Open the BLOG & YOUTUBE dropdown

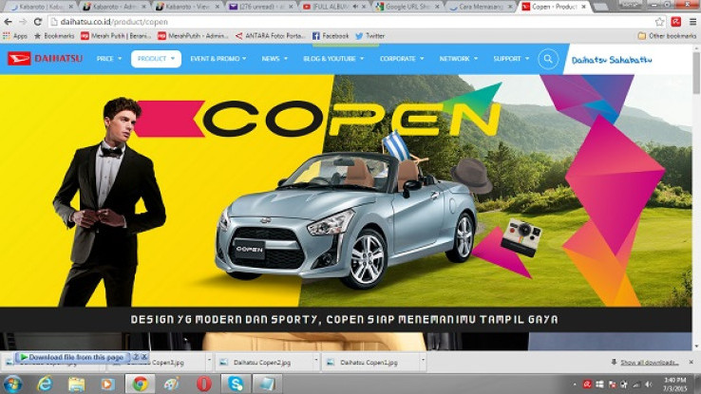click(x=333, y=59)
